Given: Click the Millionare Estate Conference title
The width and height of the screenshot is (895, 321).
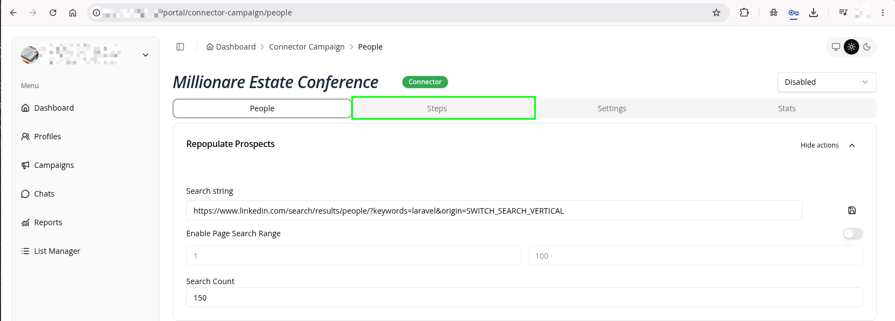Looking at the screenshot, I should pos(276,82).
